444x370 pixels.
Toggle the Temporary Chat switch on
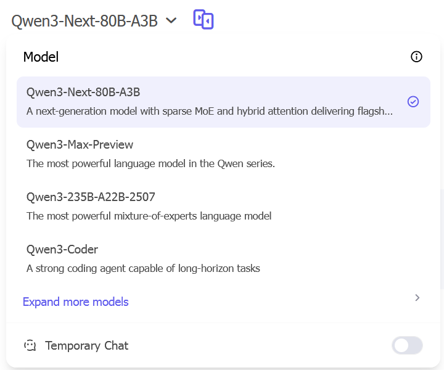pyautogui.click(x=407, y=345)
